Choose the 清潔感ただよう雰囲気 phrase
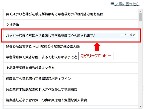The width and height of the screenshot is (144, 109). click(71, 100)
